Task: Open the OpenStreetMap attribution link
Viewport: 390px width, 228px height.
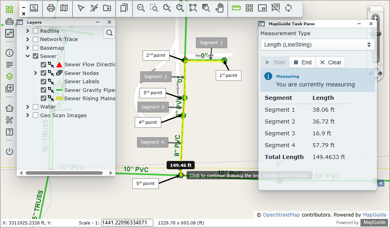Action: [281, 215]
